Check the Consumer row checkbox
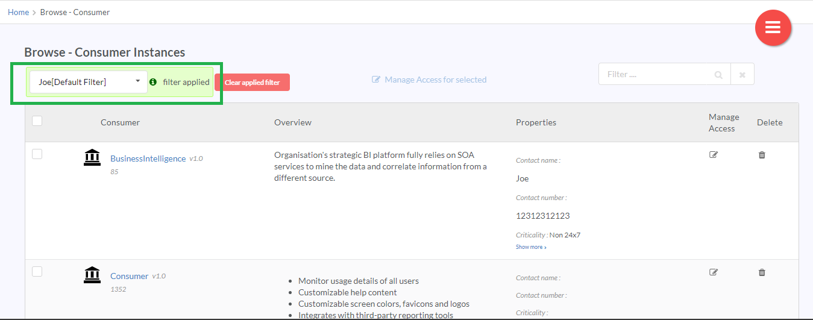Image resolution: width=813 pixels, height=320 pixels. click(37, 272)
